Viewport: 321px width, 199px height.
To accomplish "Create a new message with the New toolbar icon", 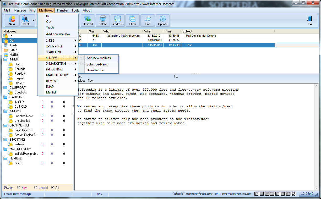I will (x=12, y=20).
